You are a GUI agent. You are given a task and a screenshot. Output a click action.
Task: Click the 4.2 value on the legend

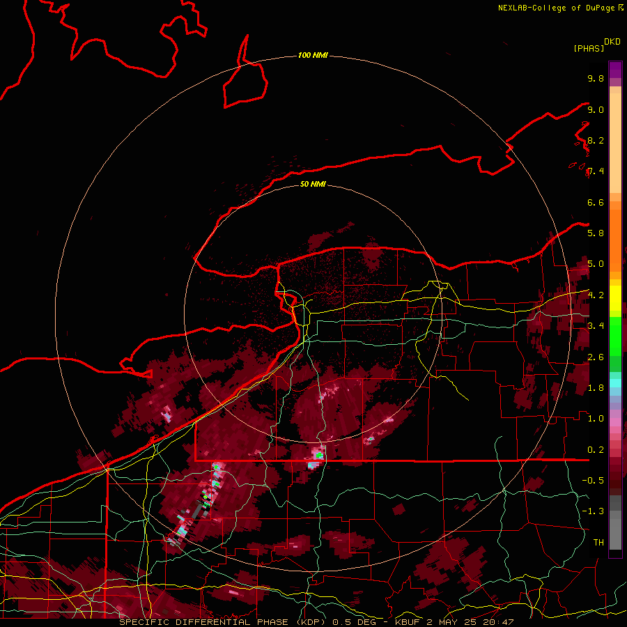pyautogui.click(x=596, y=295)
